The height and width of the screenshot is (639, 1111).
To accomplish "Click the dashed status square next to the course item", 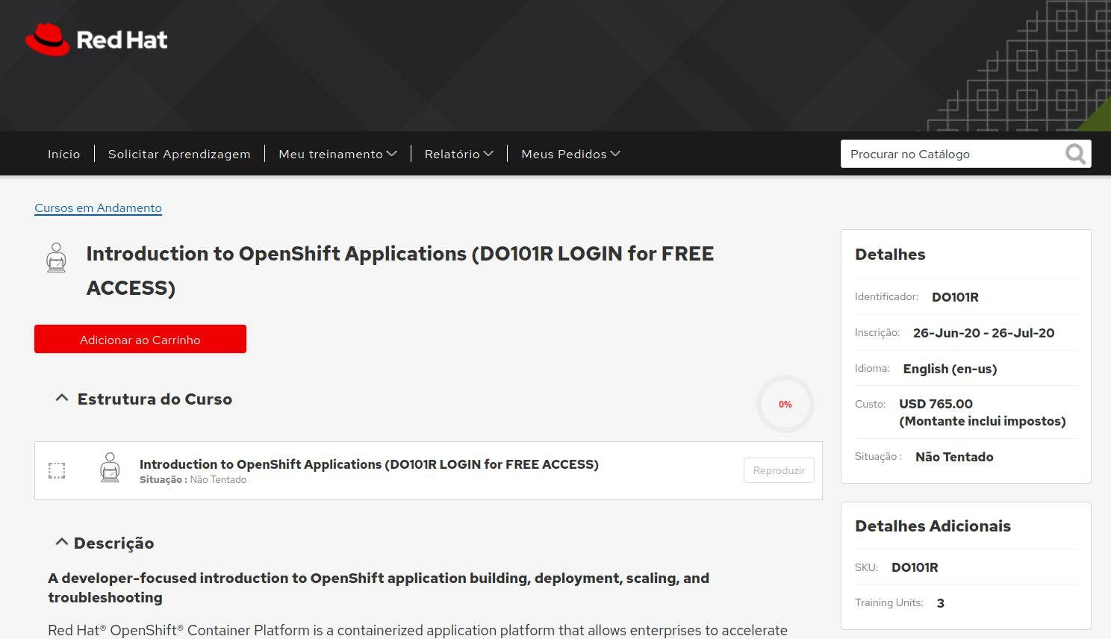I will click(x=56, y=470).
